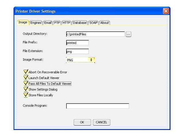Viewport: 184px width, 138px height.
Task: Open the About tab
Action: tap(105, 23)
